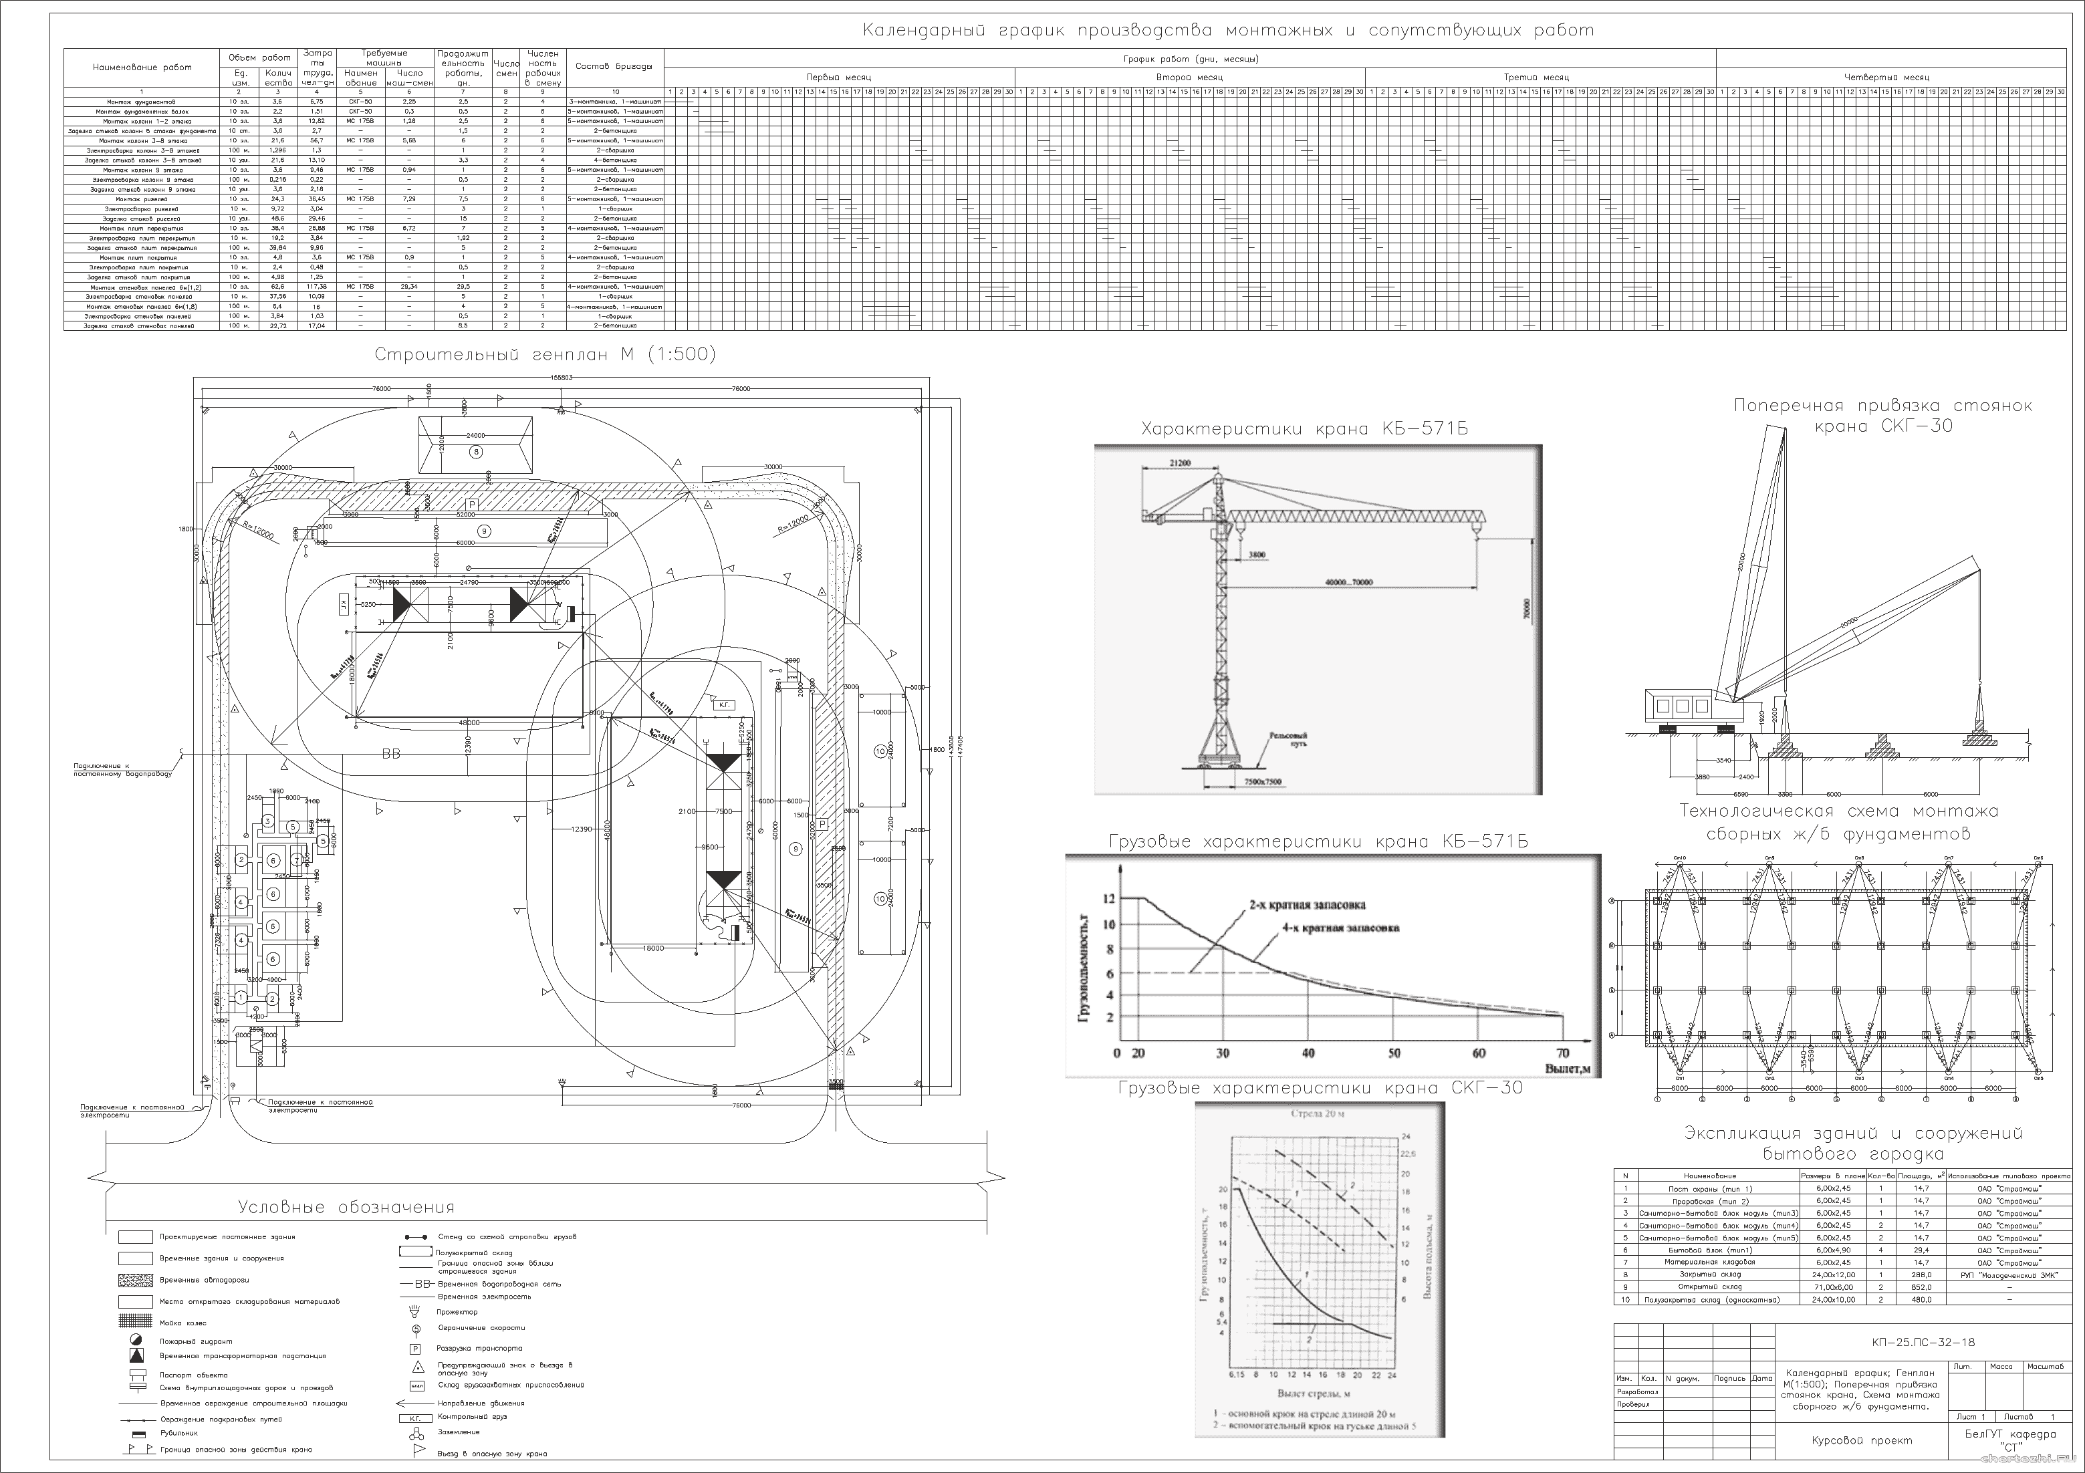Viewport: 2085px width, 1473px height.
Task: Click the floodlight (Прожектор) legend symbol
Action: pyautogui.click(x=416, y=1311)
